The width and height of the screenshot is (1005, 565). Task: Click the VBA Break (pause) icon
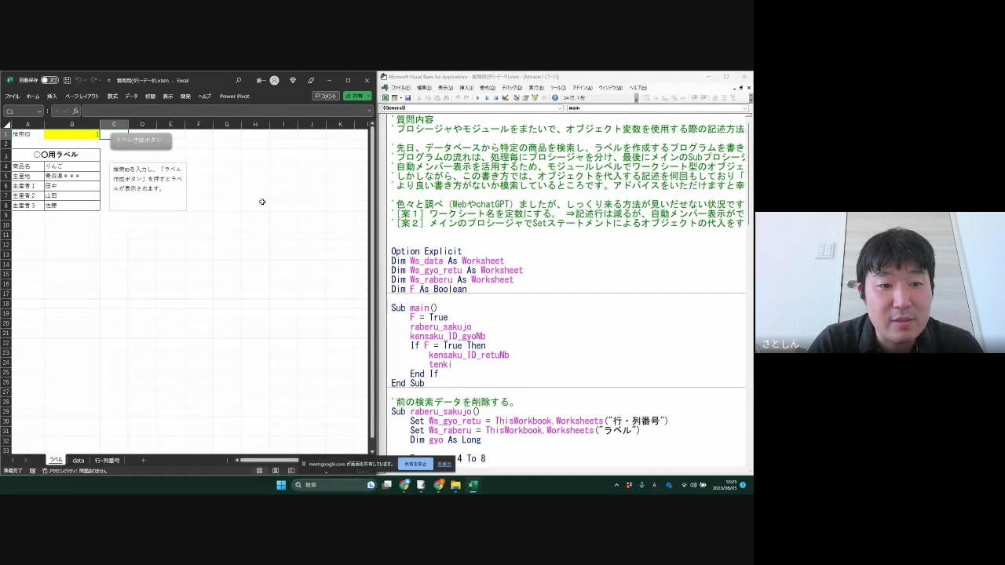[487, 98]
